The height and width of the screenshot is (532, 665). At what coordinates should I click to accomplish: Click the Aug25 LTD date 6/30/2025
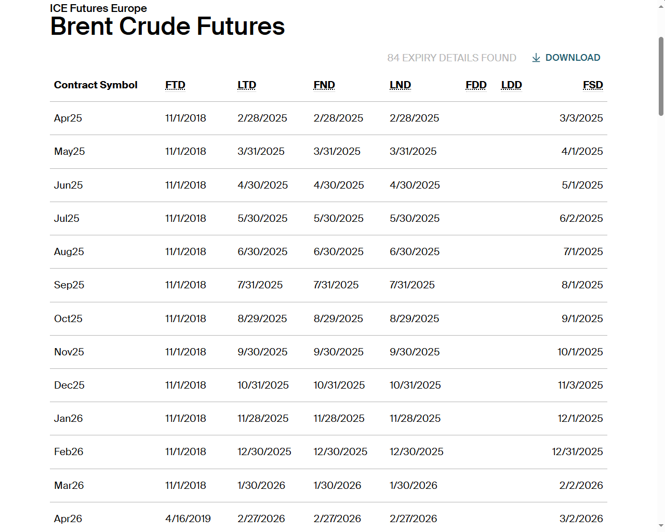[x=262, y=251]
